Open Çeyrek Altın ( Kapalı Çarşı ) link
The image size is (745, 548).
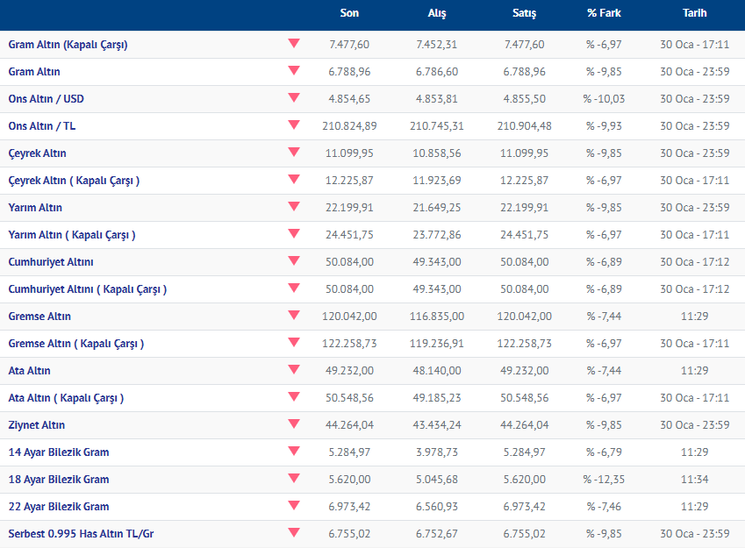(74, 181)
